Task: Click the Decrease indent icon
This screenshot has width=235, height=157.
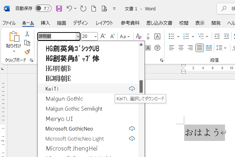Action: pyautogui.click(x=217, y=36)
